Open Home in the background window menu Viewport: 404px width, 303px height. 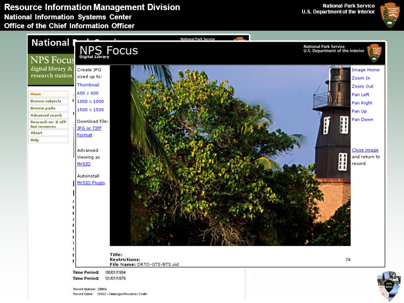(48, 94)
